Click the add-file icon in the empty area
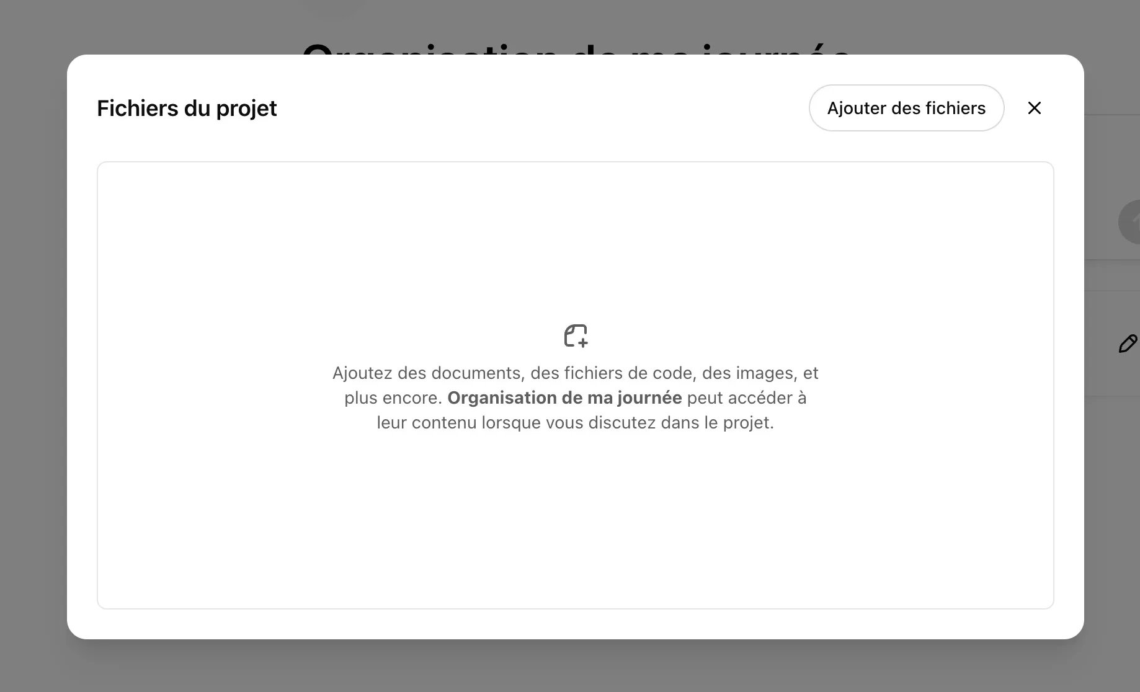The width and height of the screenshot is (1140, 692). pos(576,335)
